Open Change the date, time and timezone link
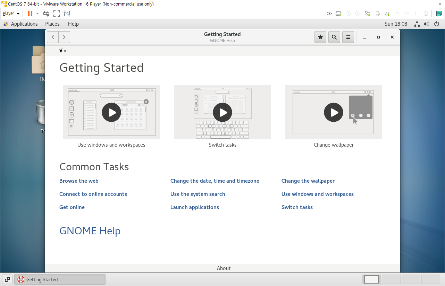445x286 pixels. (x=215, y=181)
